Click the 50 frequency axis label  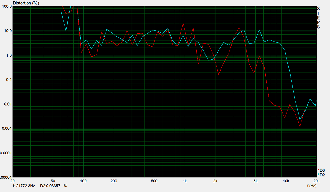click(53, 181)
